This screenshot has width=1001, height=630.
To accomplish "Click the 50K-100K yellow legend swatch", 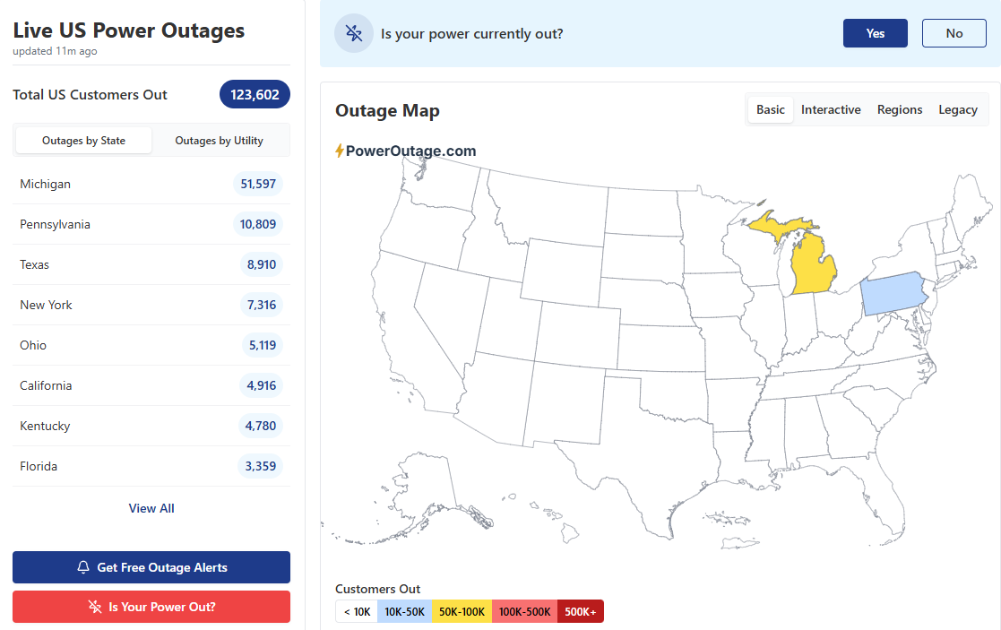I will 462,612.
